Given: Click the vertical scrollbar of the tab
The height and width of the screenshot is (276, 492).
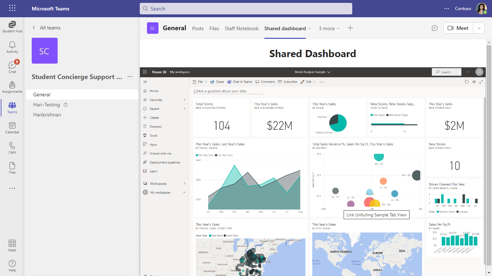Looking at the screenshot, I should pos(489,155).
